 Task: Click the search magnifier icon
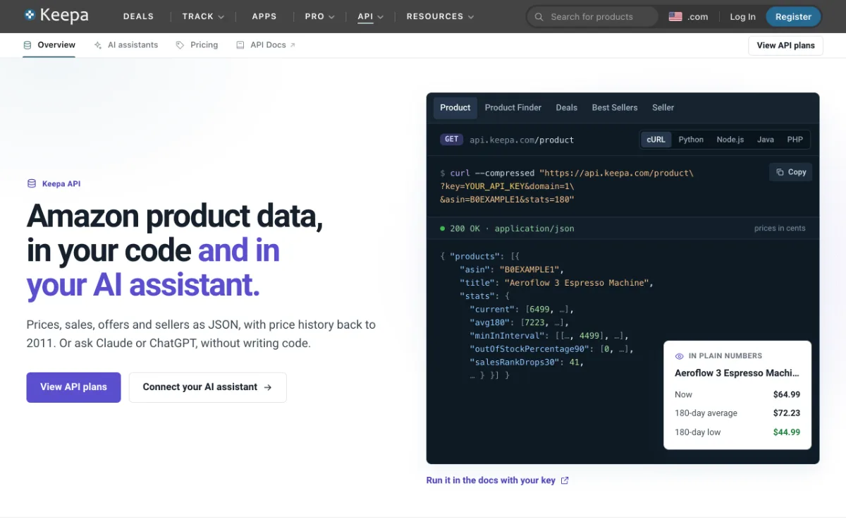pos(539,17)
